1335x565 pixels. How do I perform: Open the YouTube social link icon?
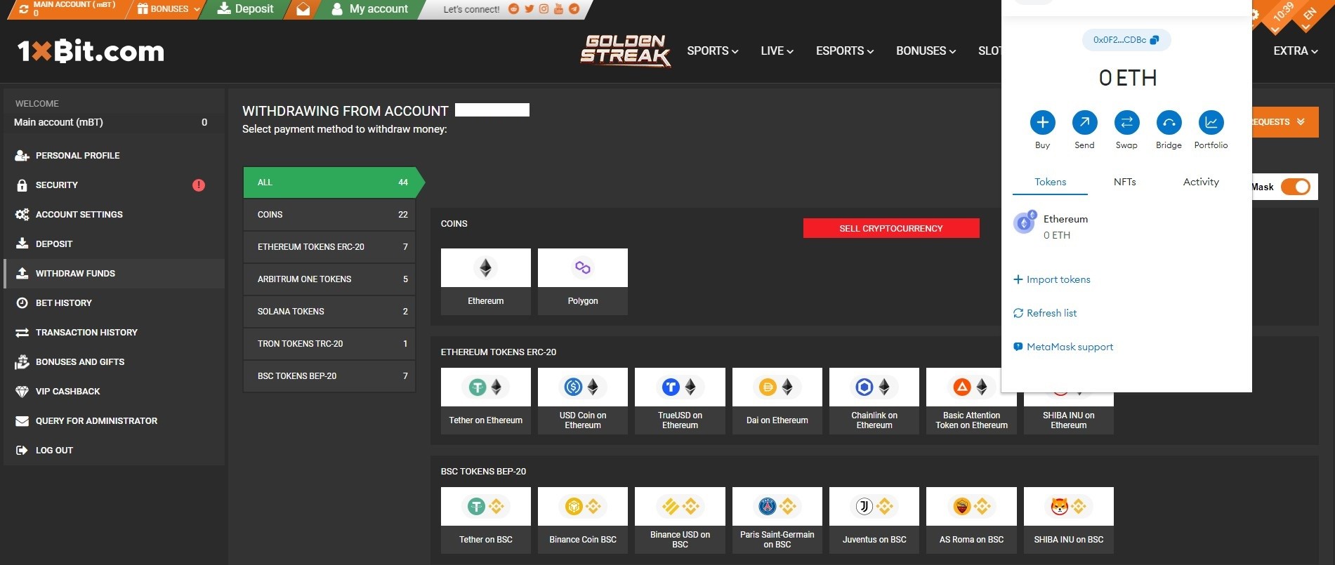point(558,9)
